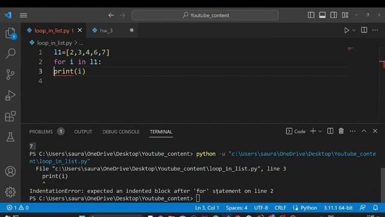Open editor More Actions ellipsis
This screenshot has height=217, width=385.
click(375, 30)
